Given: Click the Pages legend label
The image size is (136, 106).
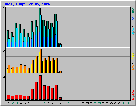Looking at the screenshot, I should point(133,32).
